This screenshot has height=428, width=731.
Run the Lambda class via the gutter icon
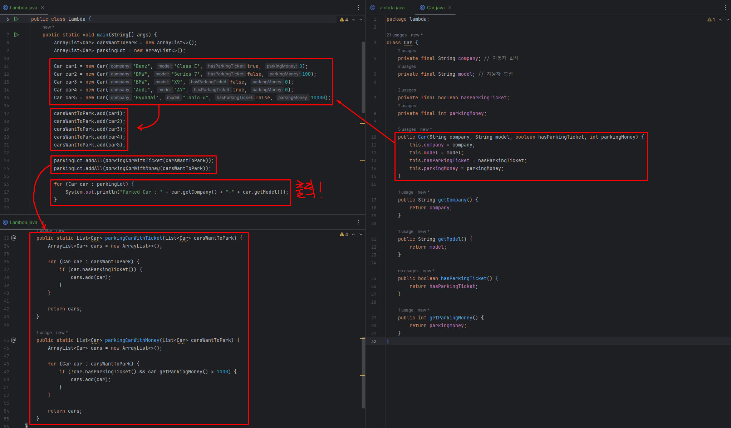tap(16, 19)
